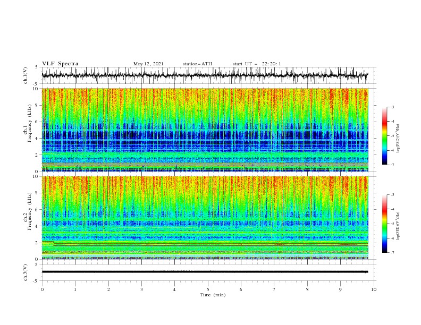Click the ch.1 'Frequency (kHz)' axis label
The image size is (421, 325).
pos(29,123)
